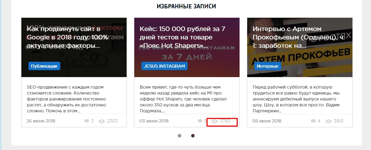Click SEO-продвижение excerpt text
The width and height of the screenshot is (371, 150).
pos(66,99)
